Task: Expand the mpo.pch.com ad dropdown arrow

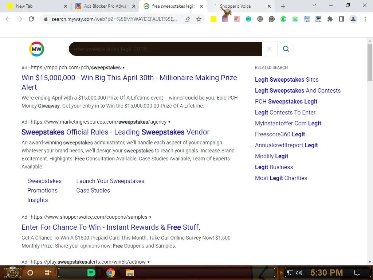Action: click(x=123, y=68)
